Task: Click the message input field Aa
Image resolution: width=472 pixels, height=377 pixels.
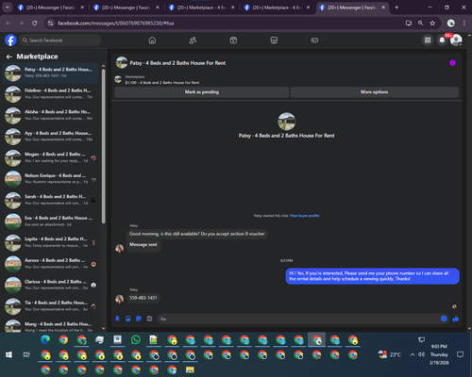Action: pos(299,319)
